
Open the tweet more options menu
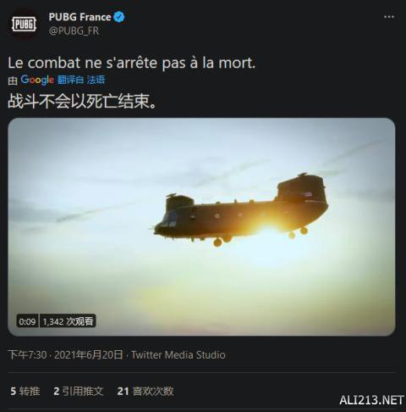point(389,17)
